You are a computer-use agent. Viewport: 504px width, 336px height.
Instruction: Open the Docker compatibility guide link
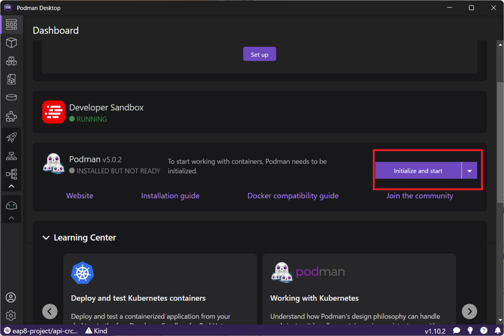(x=293, y=196)
